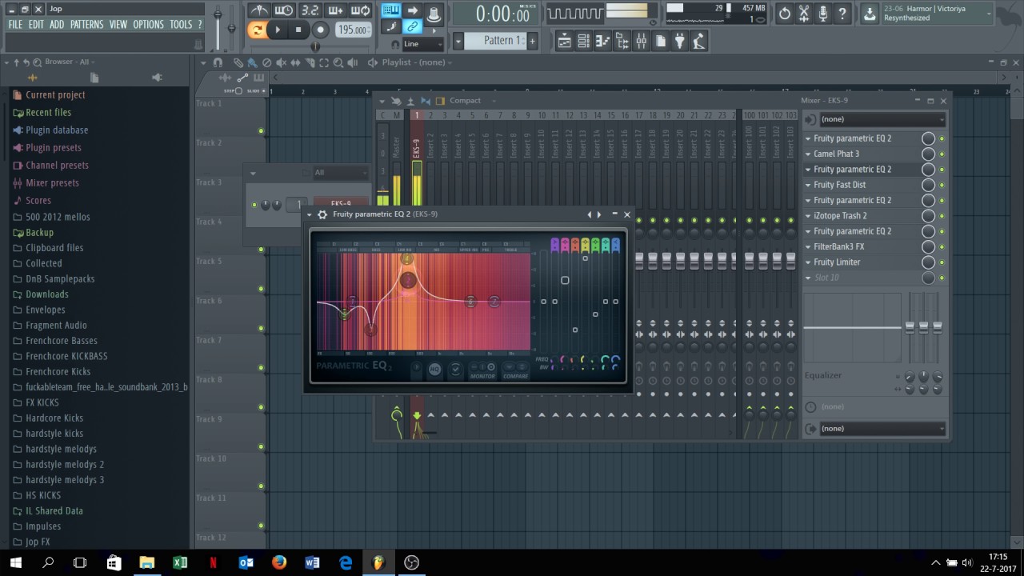Open the Playlist window from the toolbar

(564, 41)
